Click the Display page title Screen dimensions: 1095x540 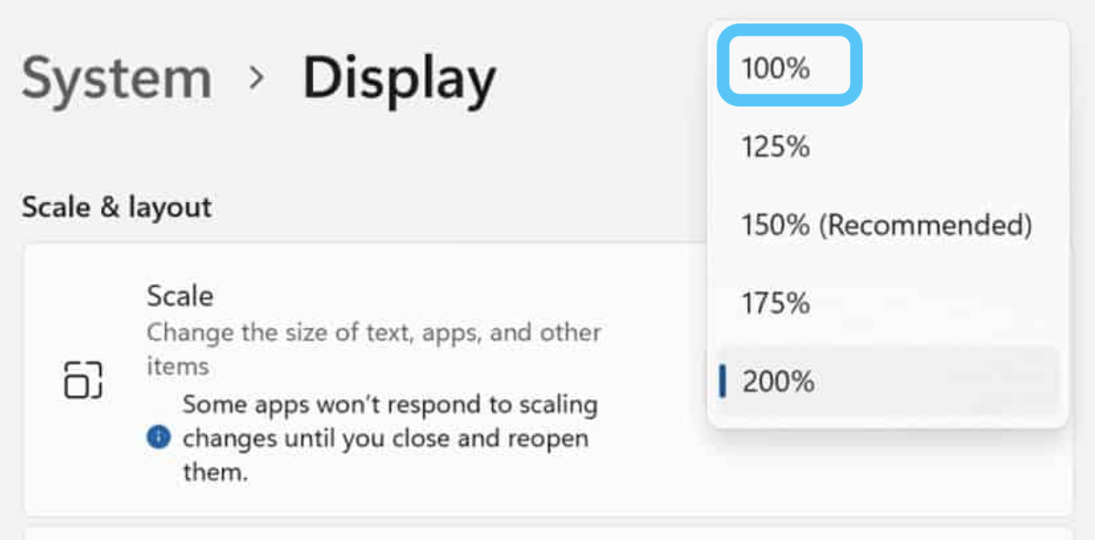[398, 80]
